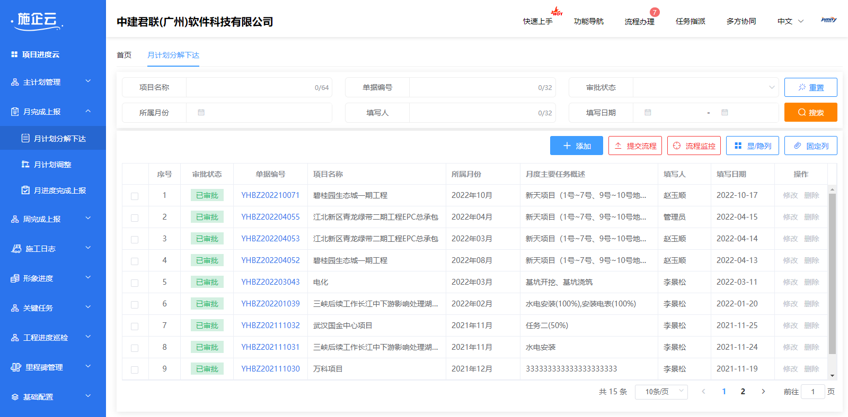
Task: Click the 重置 reset button
Action: [811, 87]
